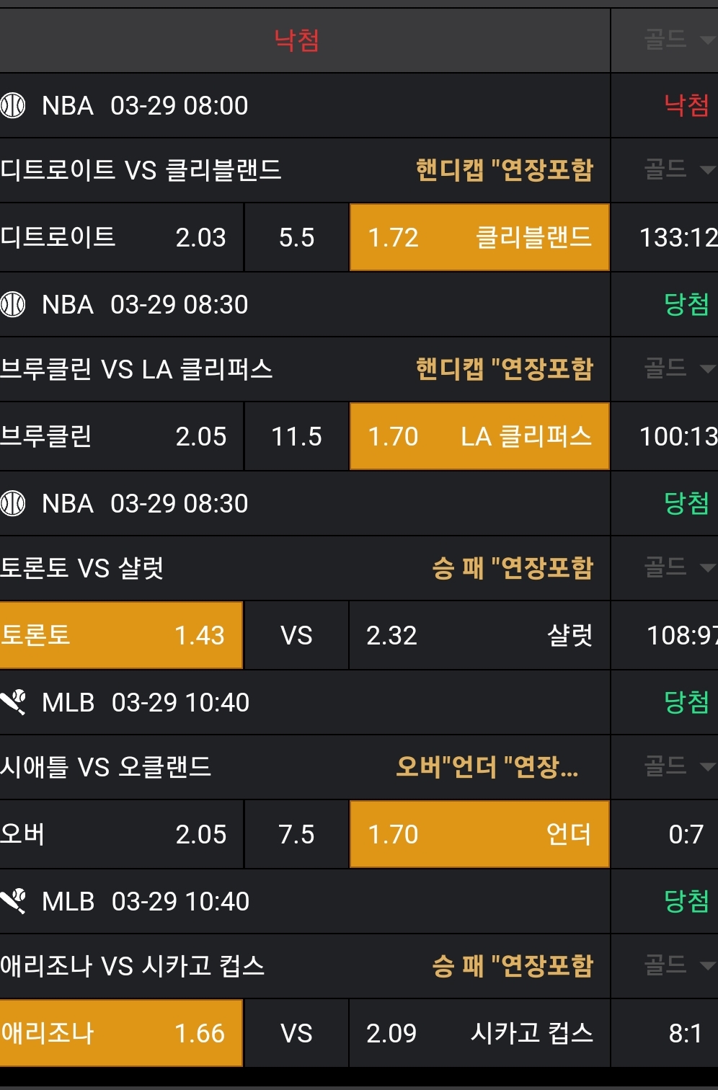The height and width of the screenshot is (1090, 718).
Task: Toggle the highlighted 클리블랜드 1.72 pick
Action: 479,238
